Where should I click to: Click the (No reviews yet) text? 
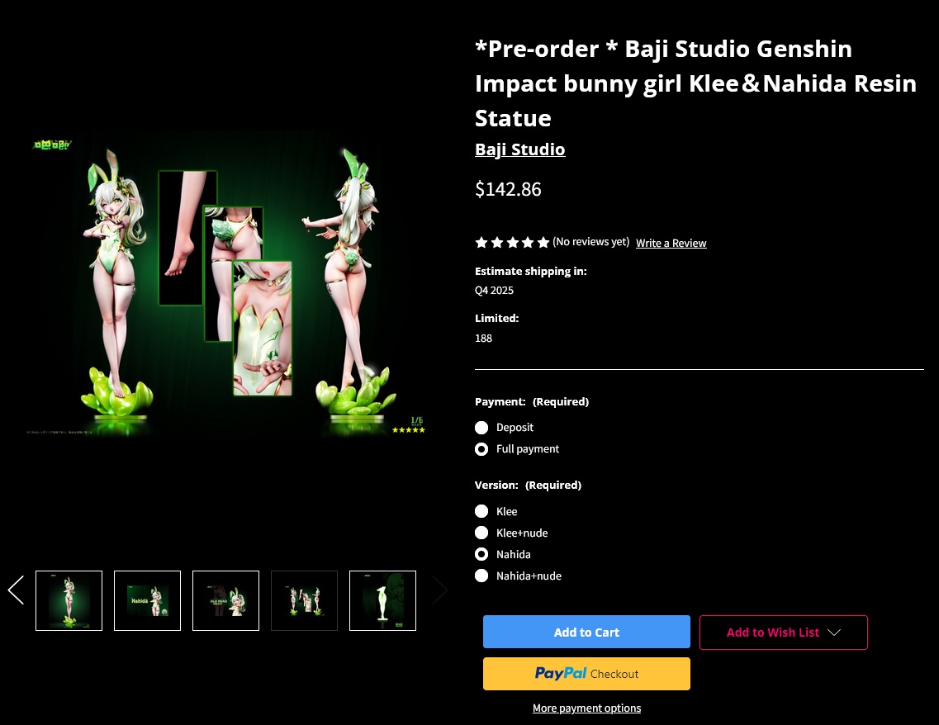pyautogui.click(x=590, y=242)
